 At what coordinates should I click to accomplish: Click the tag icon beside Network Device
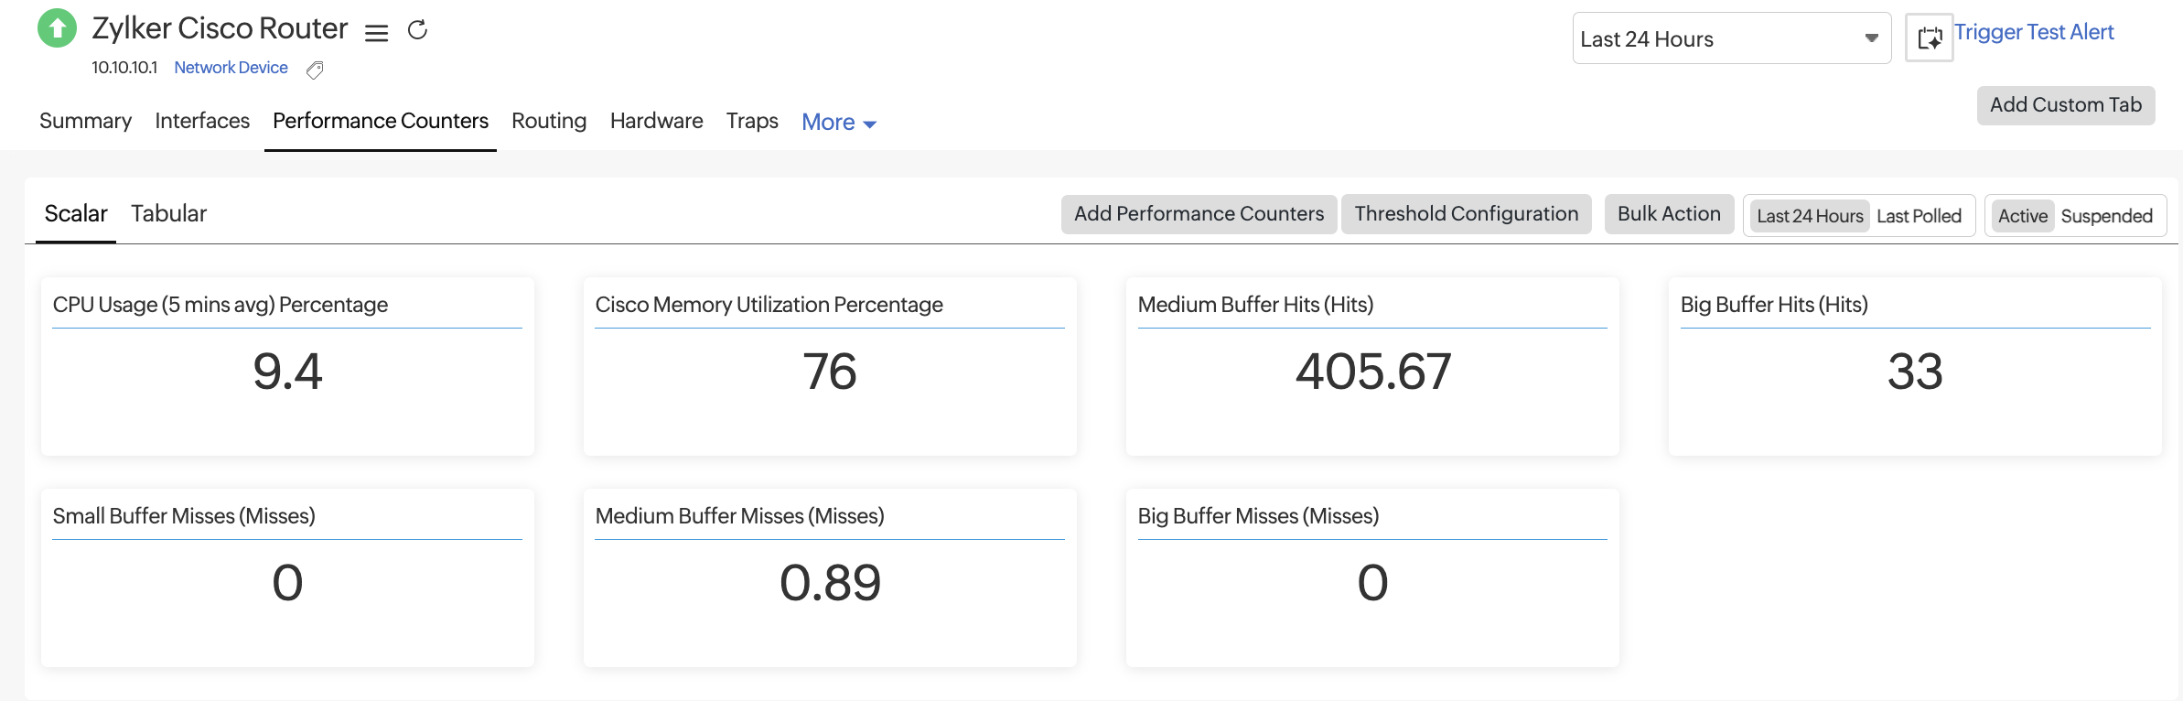315,70
